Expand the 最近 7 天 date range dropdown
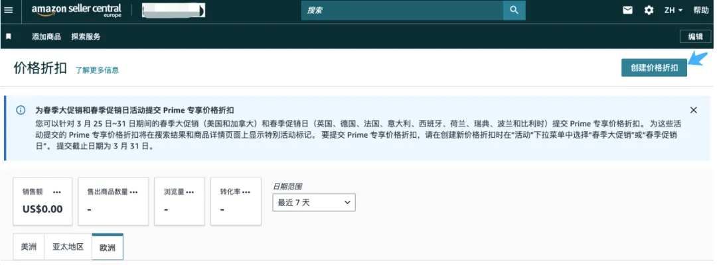 [x=313, y=203]
